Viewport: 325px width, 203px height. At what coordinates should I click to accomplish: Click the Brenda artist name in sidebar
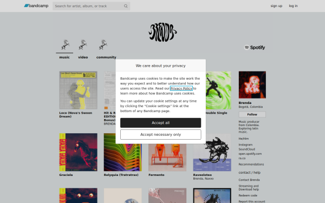point(245,103)
